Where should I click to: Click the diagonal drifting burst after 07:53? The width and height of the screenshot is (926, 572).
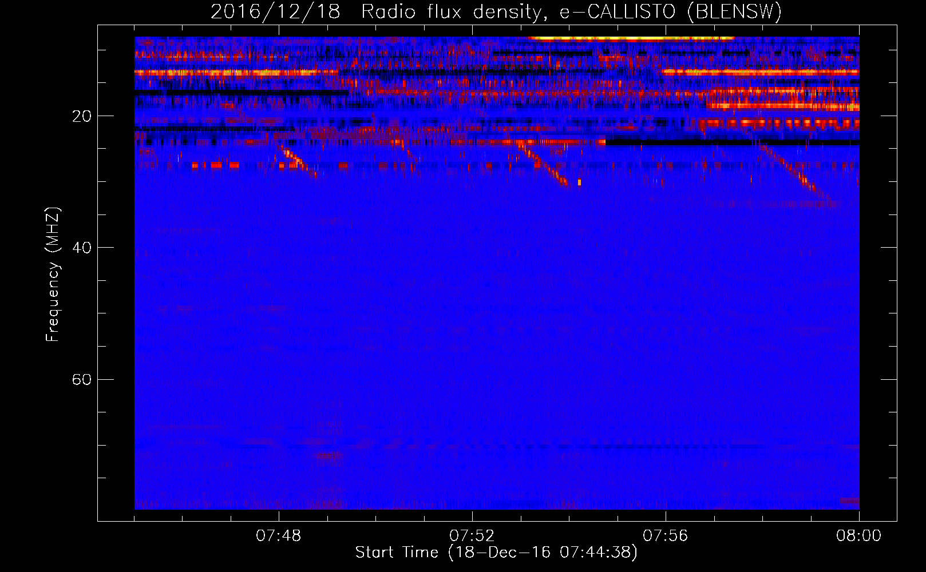click(543, 164)
